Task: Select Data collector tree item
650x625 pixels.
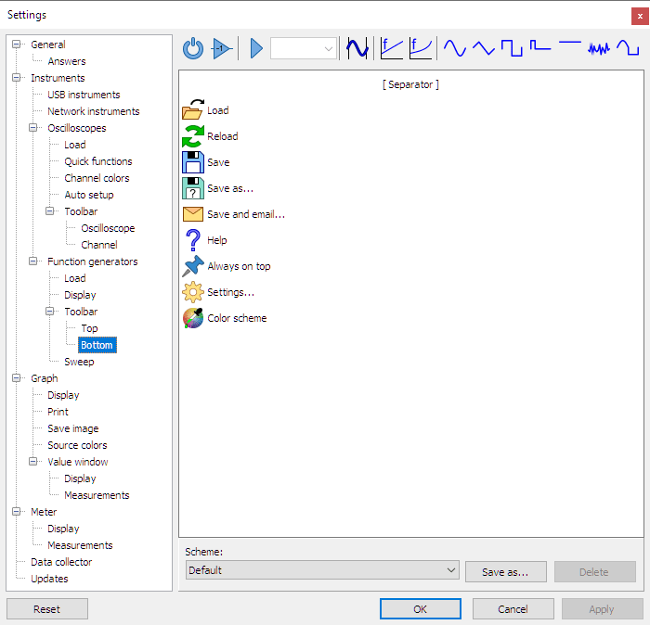Action: coord(61,562)
